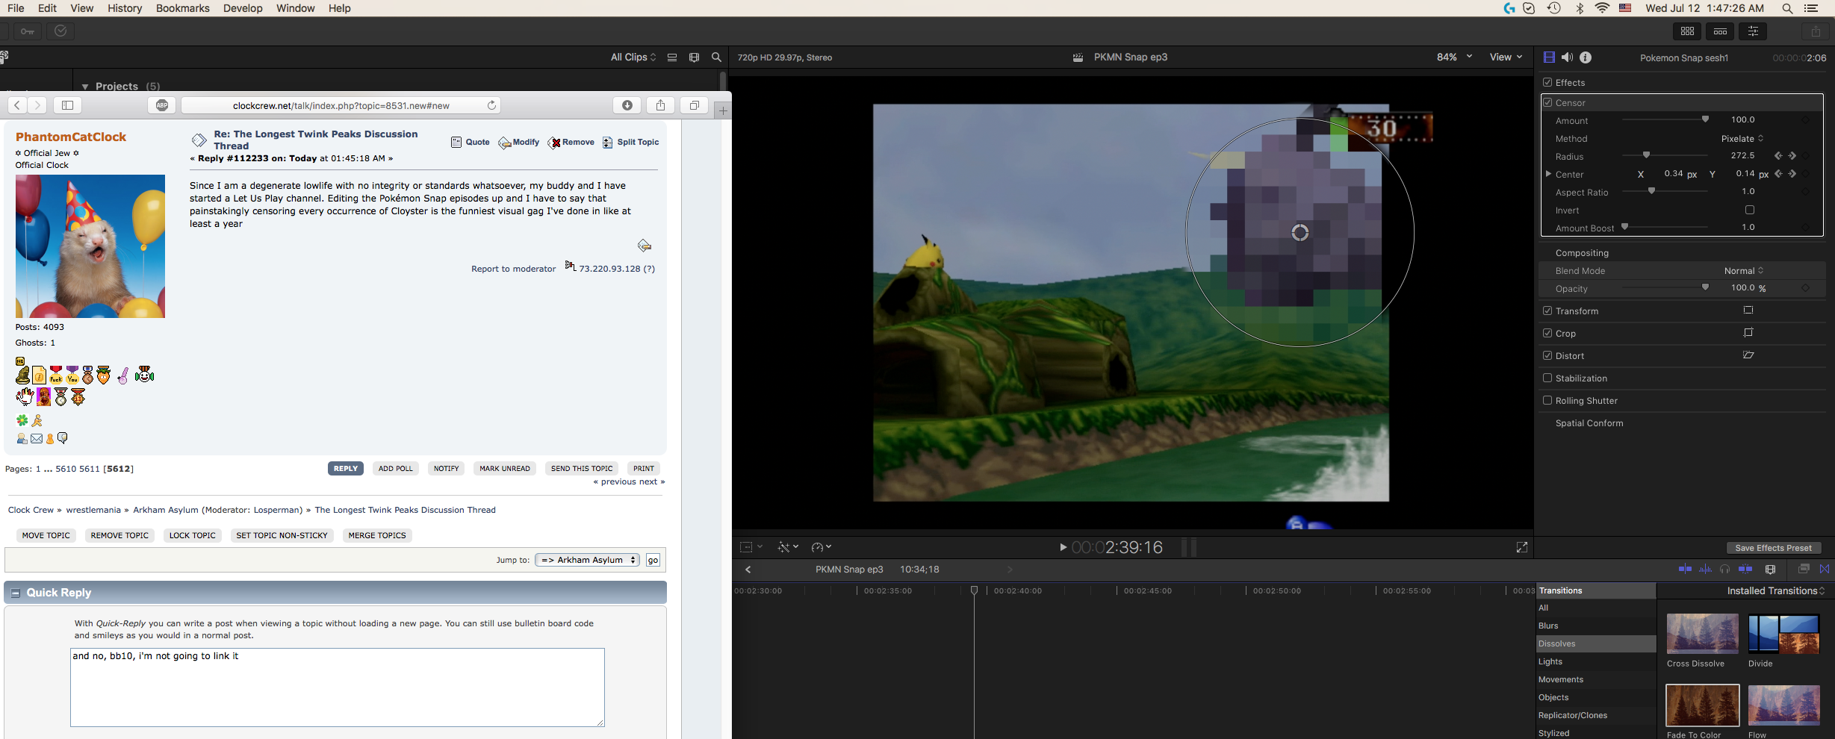This screenshot has height=739, width=1835.
Task: Toggle the Transform checkbox
Action: 1547,311
